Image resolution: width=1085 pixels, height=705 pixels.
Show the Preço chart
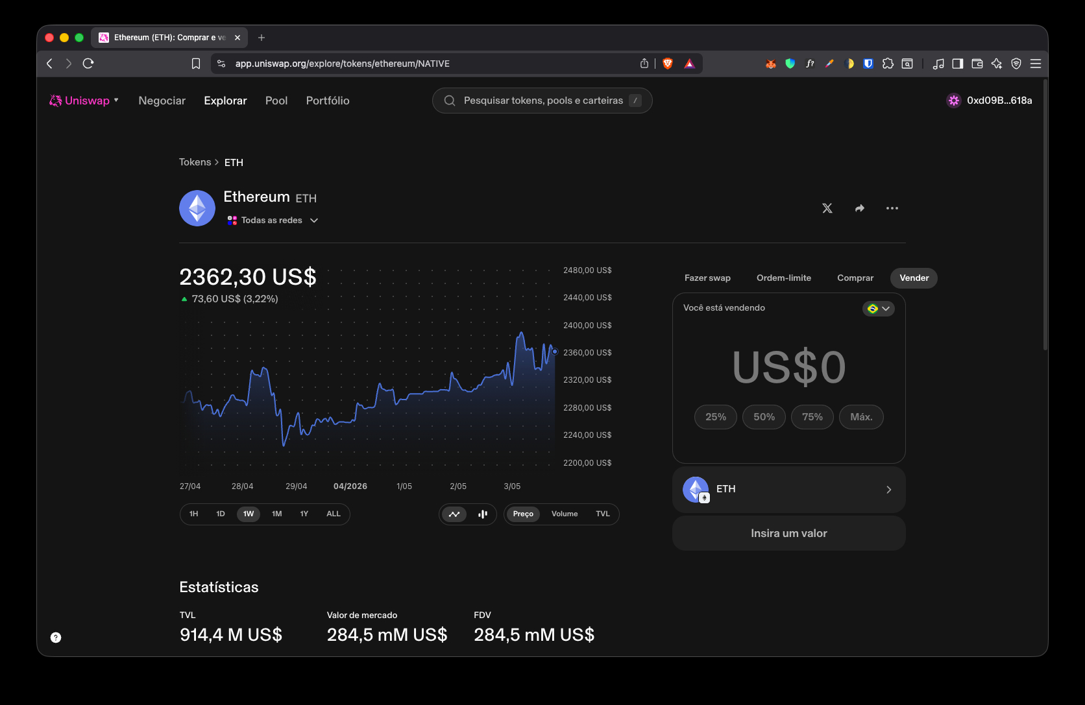tap(523, 514)
